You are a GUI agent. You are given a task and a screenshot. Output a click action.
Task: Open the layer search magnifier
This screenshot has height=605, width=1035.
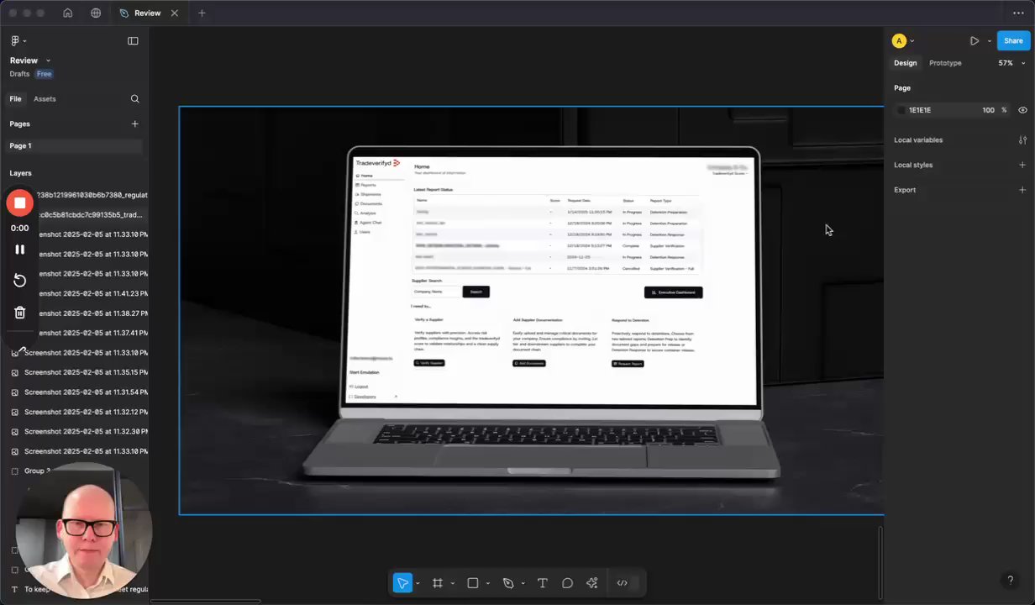tap(134, 99)
